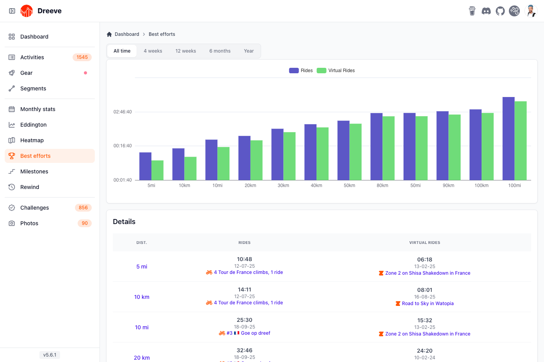Open Dashboard via its grid icon in sidebar

(x=12, y=37)
